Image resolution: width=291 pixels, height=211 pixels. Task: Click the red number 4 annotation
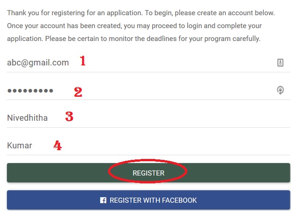57,146
